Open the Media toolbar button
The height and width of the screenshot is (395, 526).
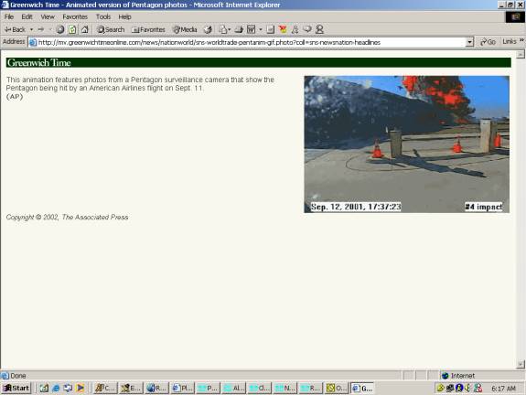[185, 29]
